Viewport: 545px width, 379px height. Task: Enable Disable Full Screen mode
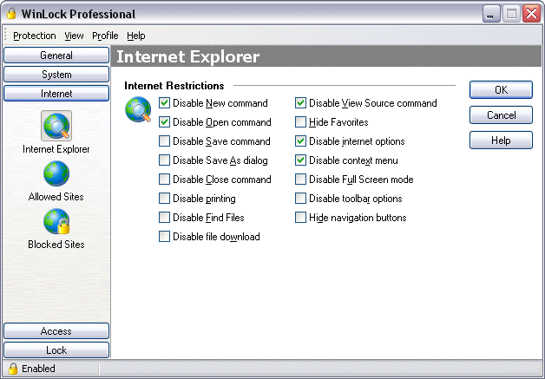pos(300,180)
